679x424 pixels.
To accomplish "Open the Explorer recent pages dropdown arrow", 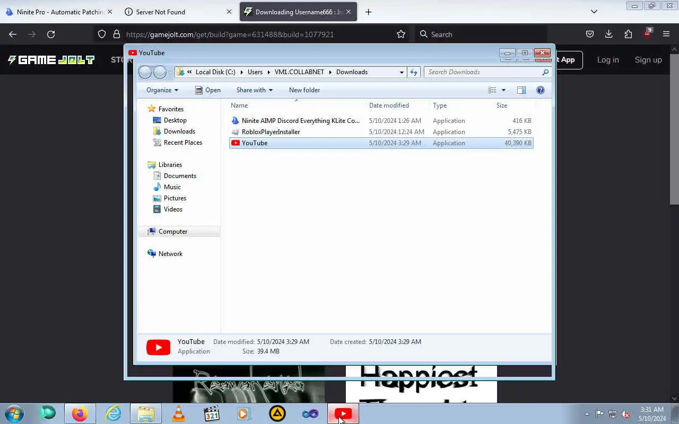I will 170,72.
